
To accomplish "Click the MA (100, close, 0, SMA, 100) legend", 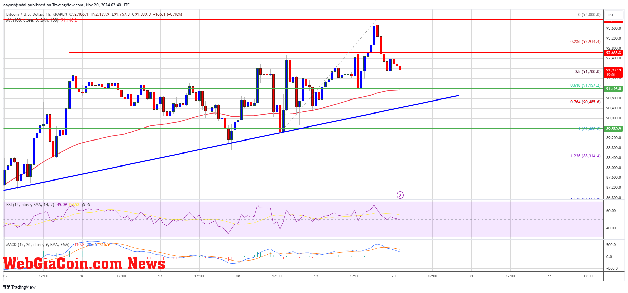I will click(32, 20).
